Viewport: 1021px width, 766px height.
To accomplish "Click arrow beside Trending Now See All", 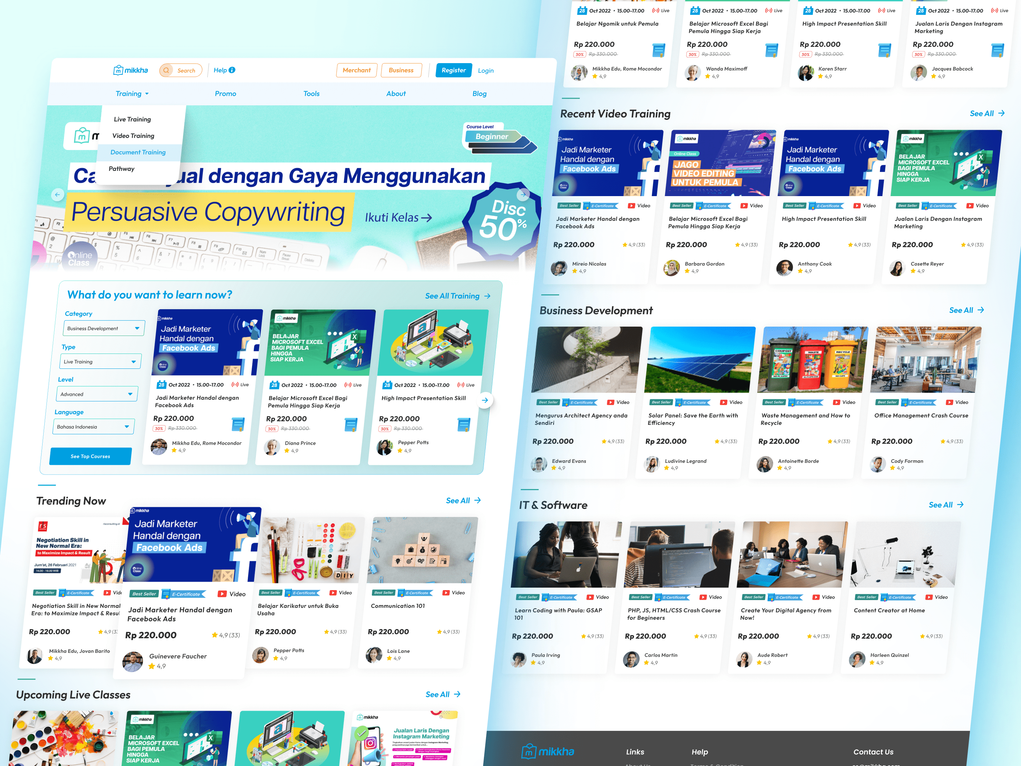I will 478,500.
